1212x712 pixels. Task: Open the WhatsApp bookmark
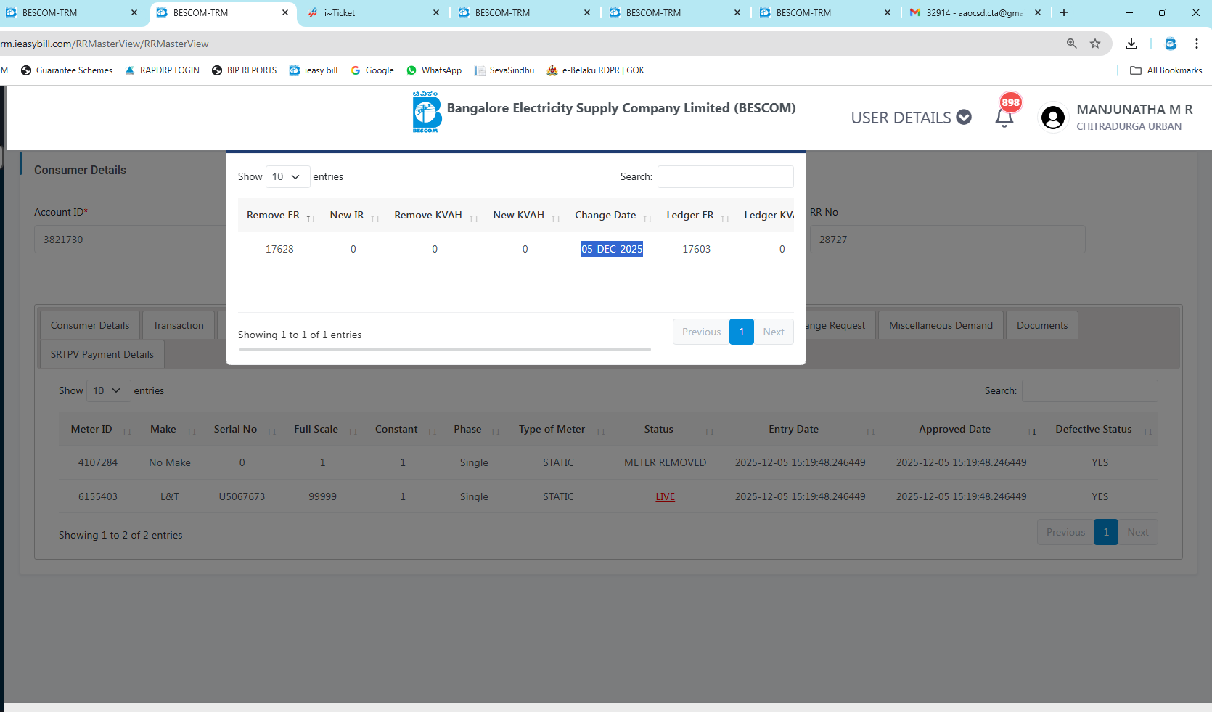click(x=434, y=70)
